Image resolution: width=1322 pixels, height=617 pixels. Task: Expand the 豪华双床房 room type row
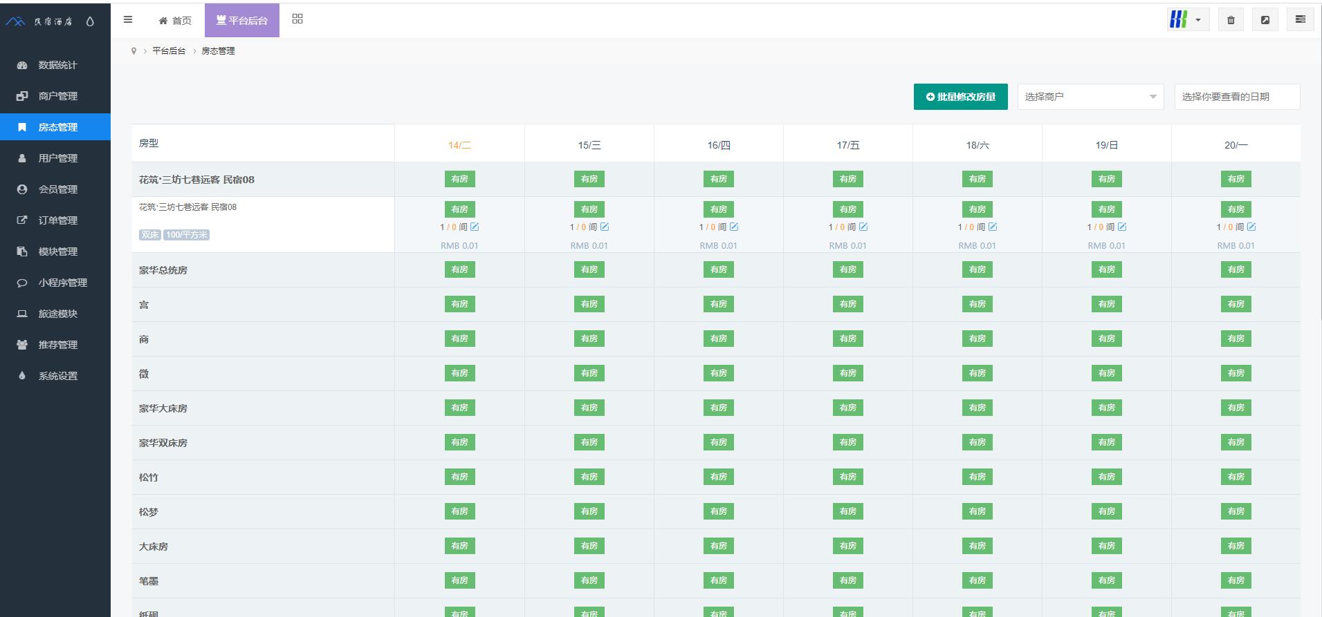[x=163, y=443]
